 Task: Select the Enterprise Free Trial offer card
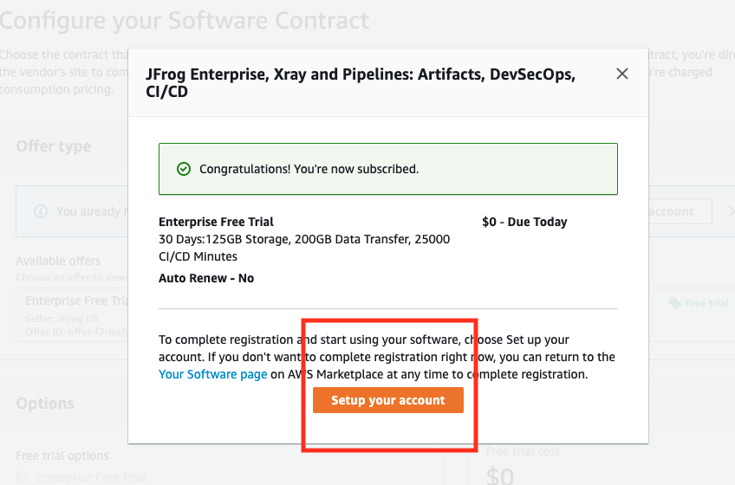[74, 312]
